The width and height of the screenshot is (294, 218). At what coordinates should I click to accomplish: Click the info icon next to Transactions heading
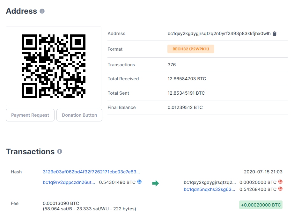tap(60, 151)
